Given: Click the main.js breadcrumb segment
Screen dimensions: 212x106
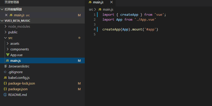Looking at the screenshot, I should click(x=108, y=10).
